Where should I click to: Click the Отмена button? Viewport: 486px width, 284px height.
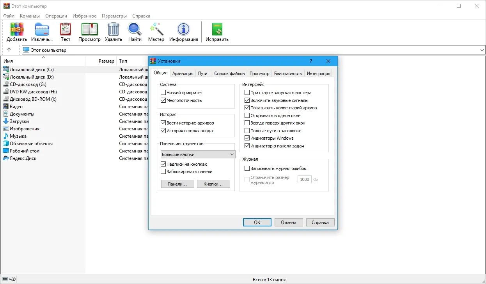click(288, 223)
